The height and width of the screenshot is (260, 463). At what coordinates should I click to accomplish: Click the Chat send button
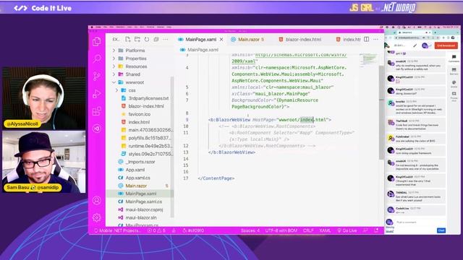tap(441, 230)
